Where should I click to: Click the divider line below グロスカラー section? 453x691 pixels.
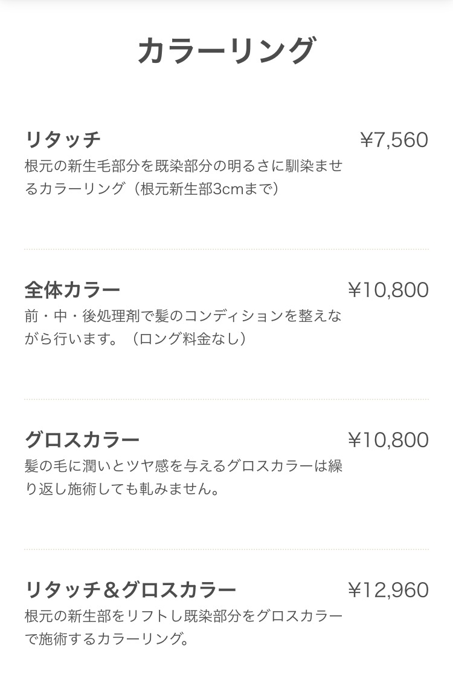(226, 549)
